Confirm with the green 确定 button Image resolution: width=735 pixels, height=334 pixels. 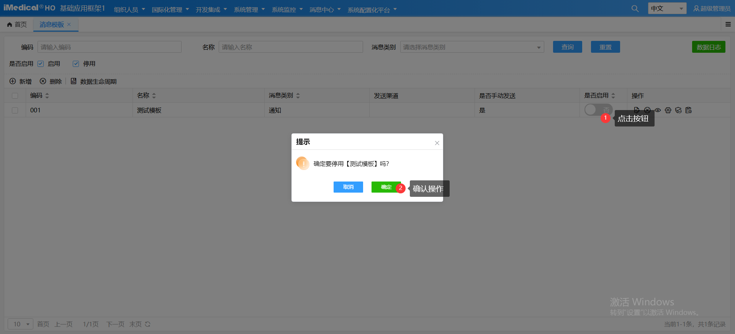pos(386,187)
